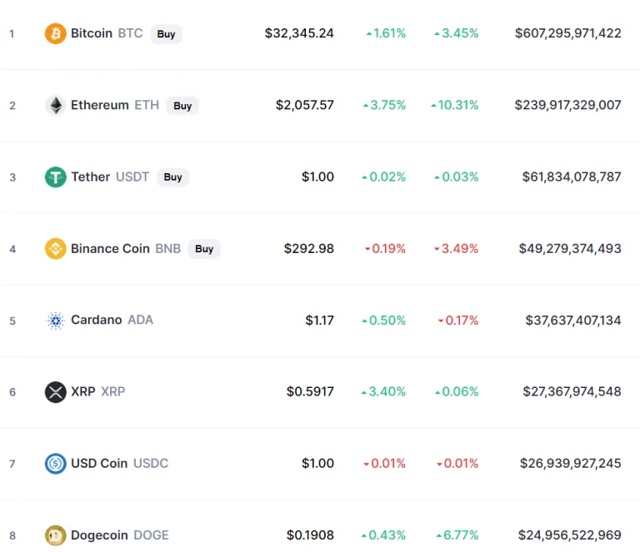Open the Ethereum name link
Screen dimensions: 640x552
point(100,105)
